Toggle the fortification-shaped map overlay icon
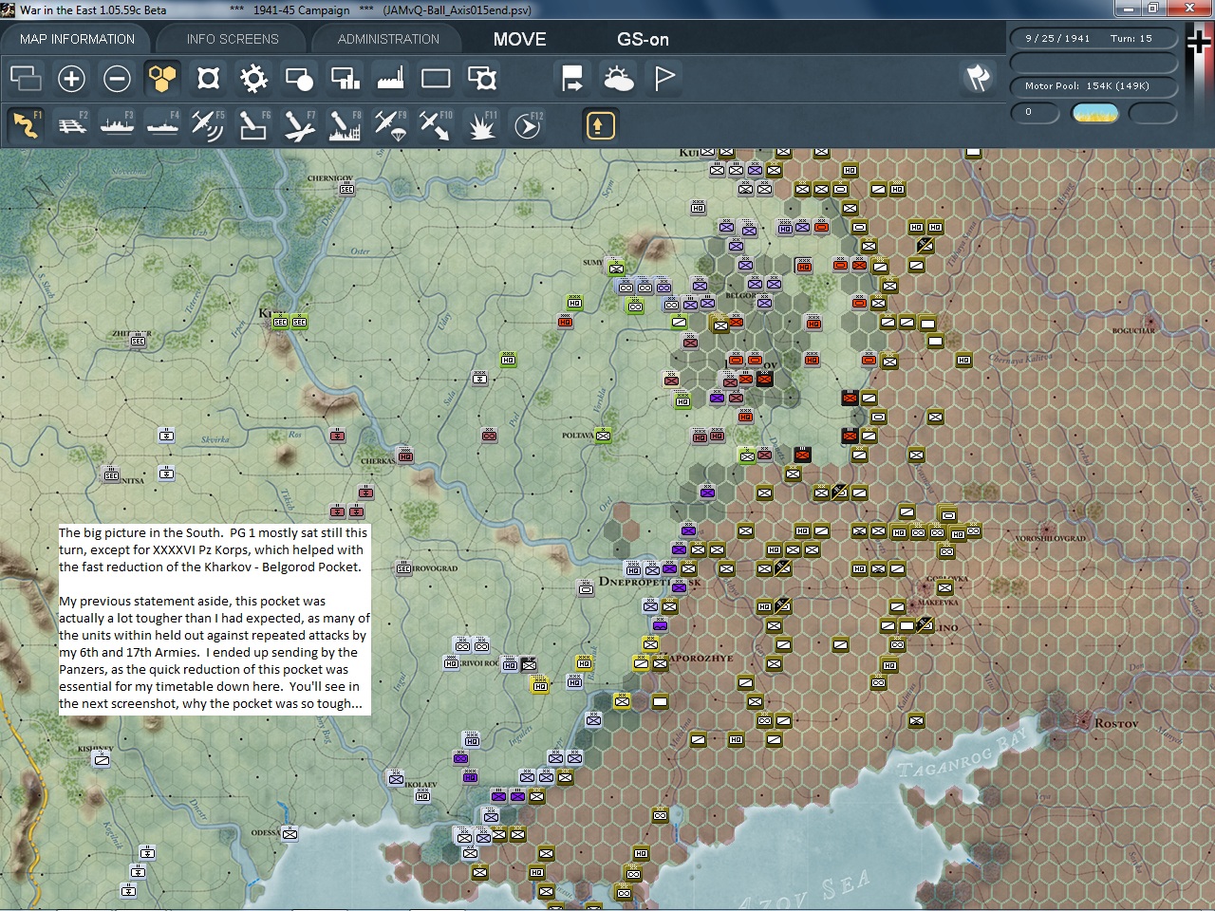Viewport: 1215px width, 911px height. (208, 78)
